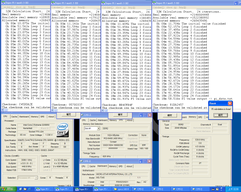Select the About tab in the processor CPU-Z window

click(51, 117)
